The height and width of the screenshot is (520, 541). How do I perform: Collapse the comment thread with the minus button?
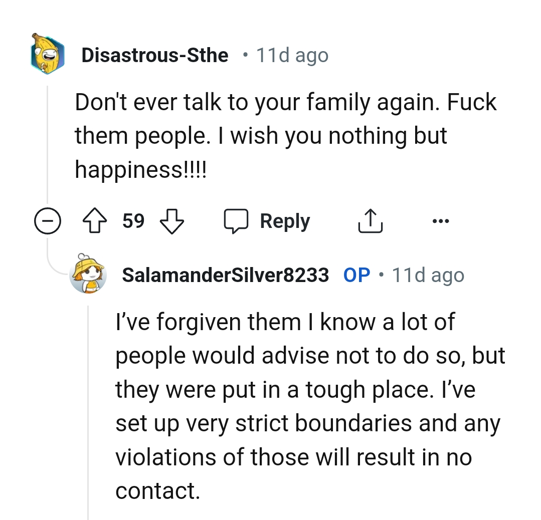pos(48,220)
